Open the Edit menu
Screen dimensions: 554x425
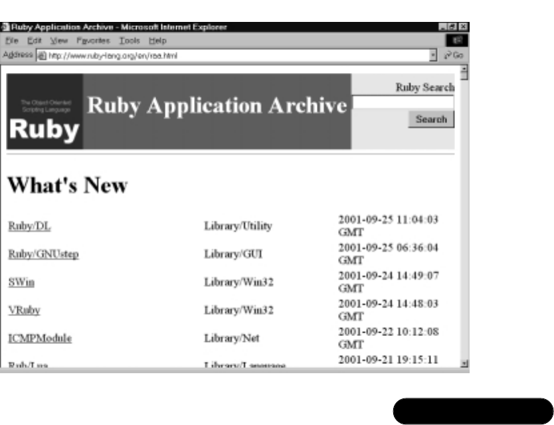click(x=35, y=41)
